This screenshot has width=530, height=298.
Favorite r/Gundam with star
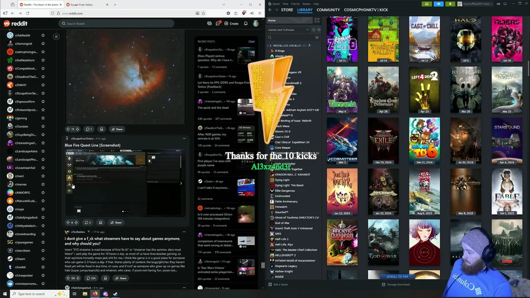(x=43, y=127)
